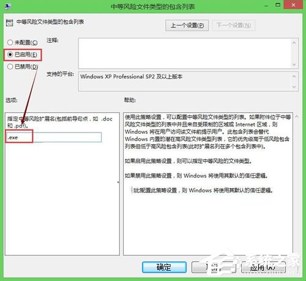
Task: Click the policy name 中等风险文件类型的包含列表 heading
Action: (50, 22)
